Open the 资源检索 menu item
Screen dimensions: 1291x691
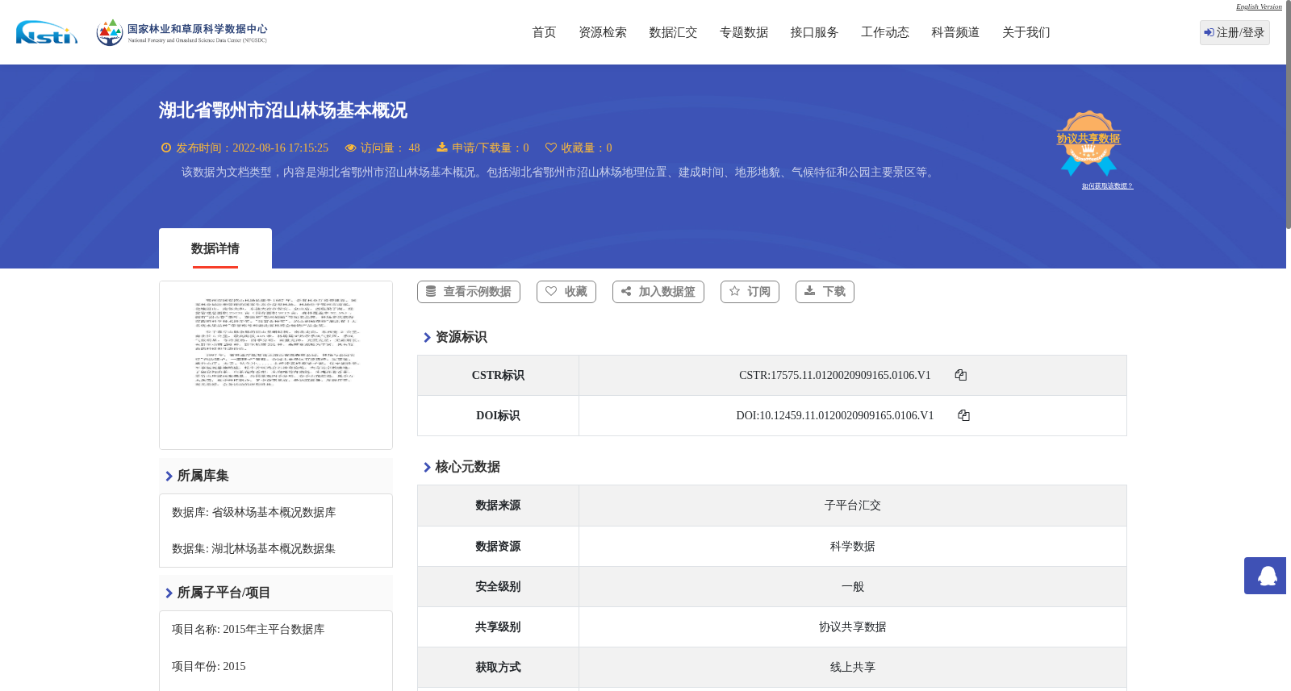tap(603, 32)
